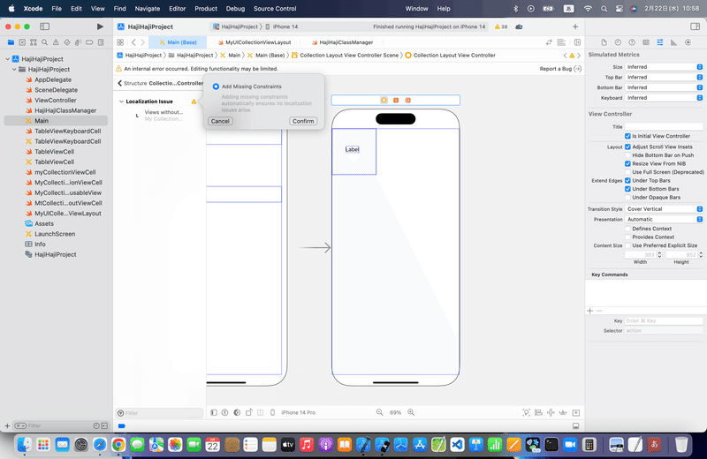The height and width of the screenshot is (459, 707).
Task: Show the Identity inspector
Action: click(646, 42)
